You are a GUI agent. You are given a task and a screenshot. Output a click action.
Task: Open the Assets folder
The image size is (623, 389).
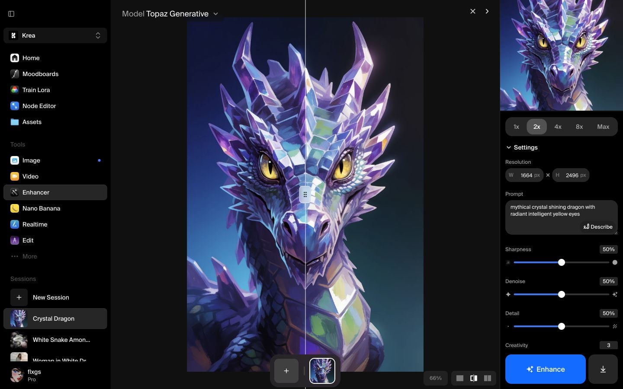pyautogui.click(x=55, y=122)
